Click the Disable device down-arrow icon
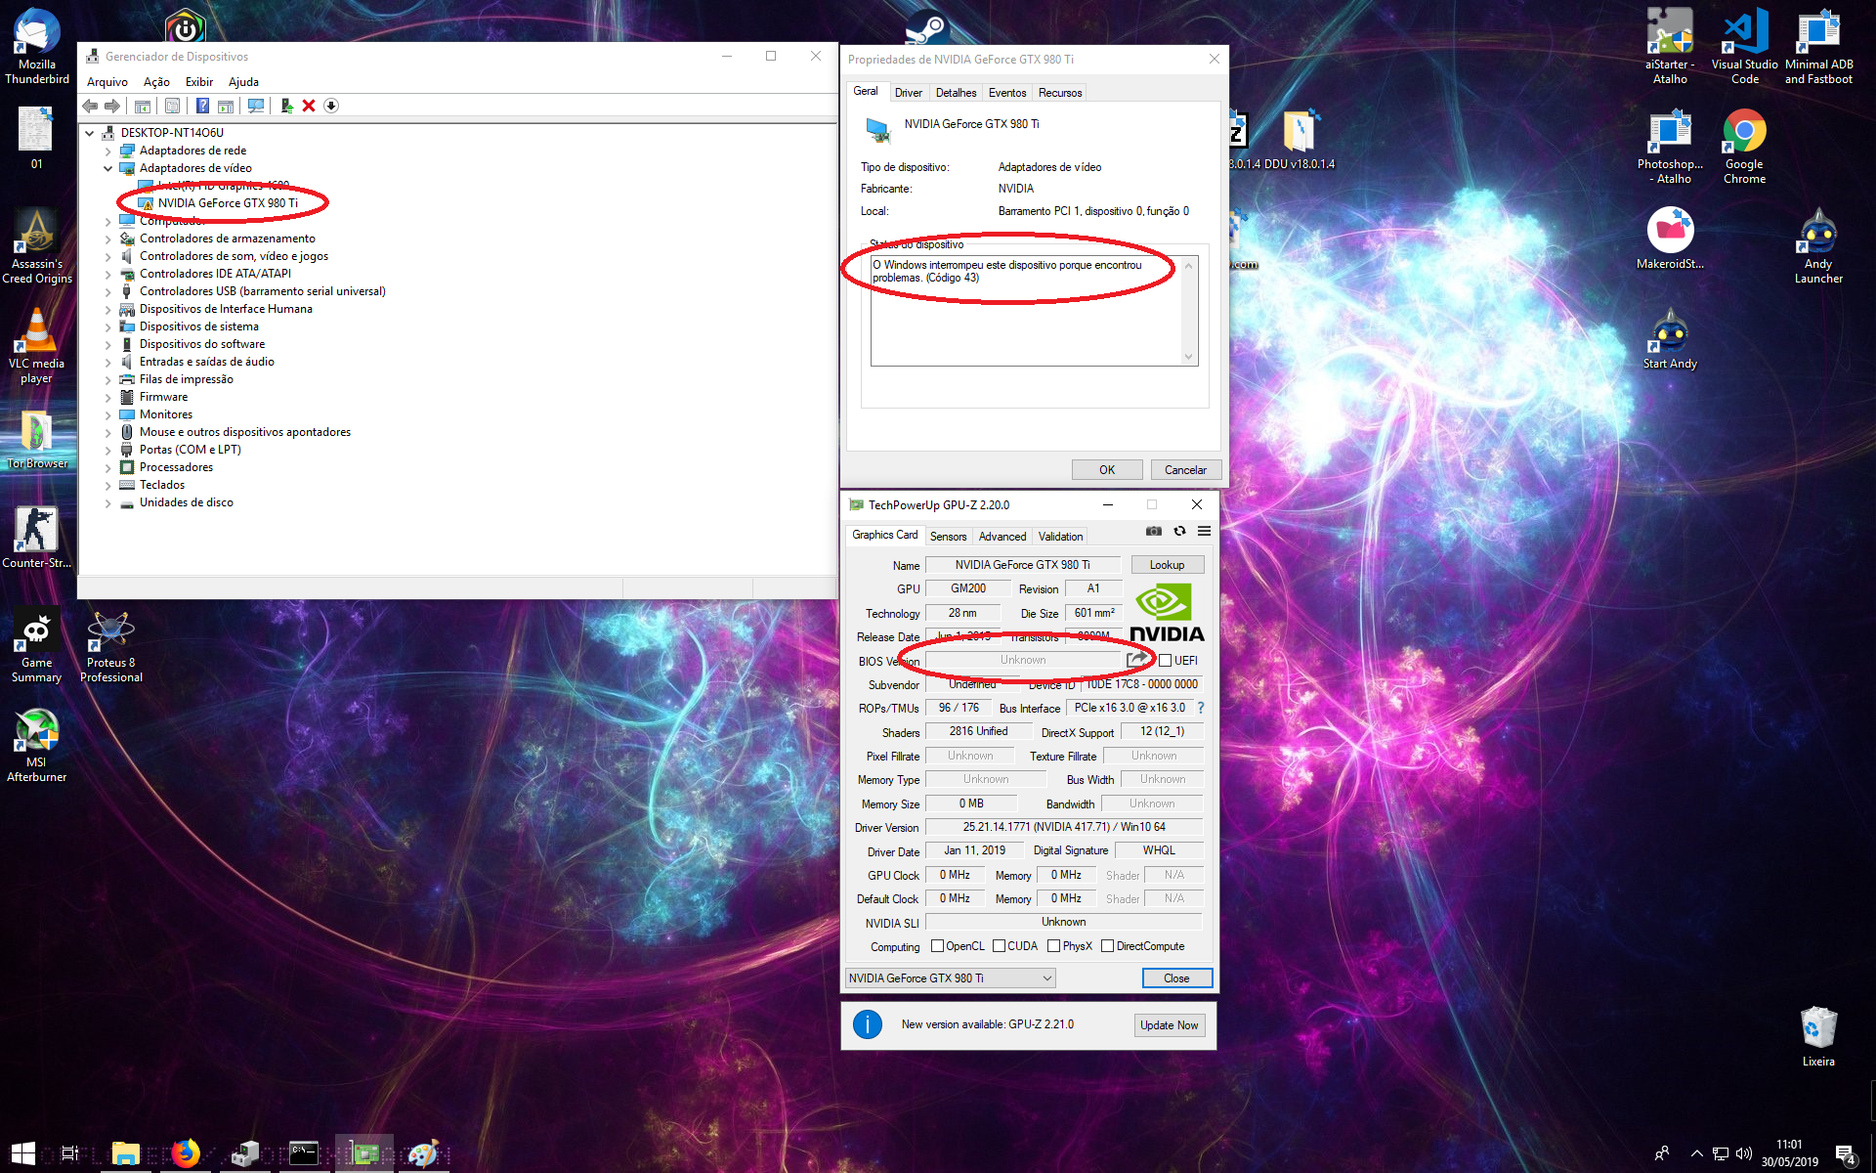1876x1173 pixels. point(331,106)
